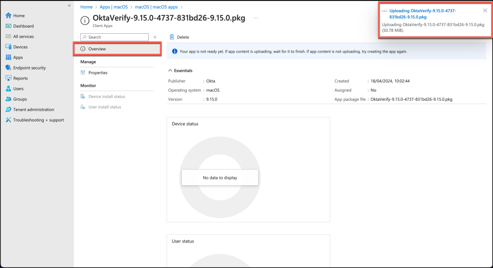The height and width of the screenshot is (268, 493).
Task: Collapse the Essentials section
Action: click(171, 70)
